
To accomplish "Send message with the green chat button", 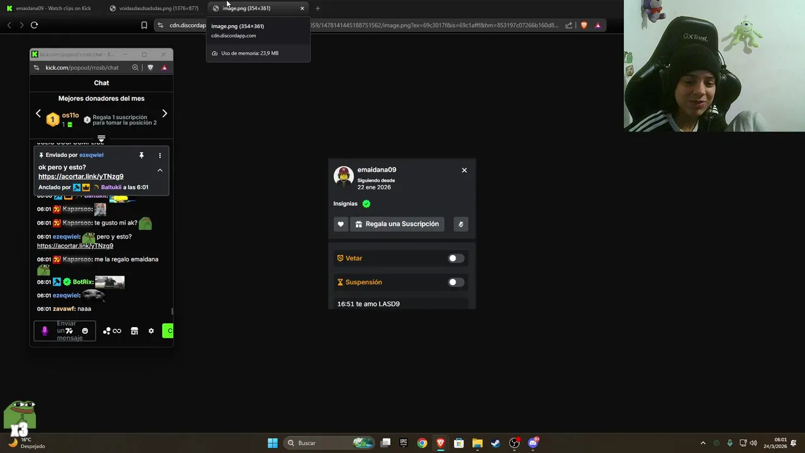I will [x=168, y=331].
